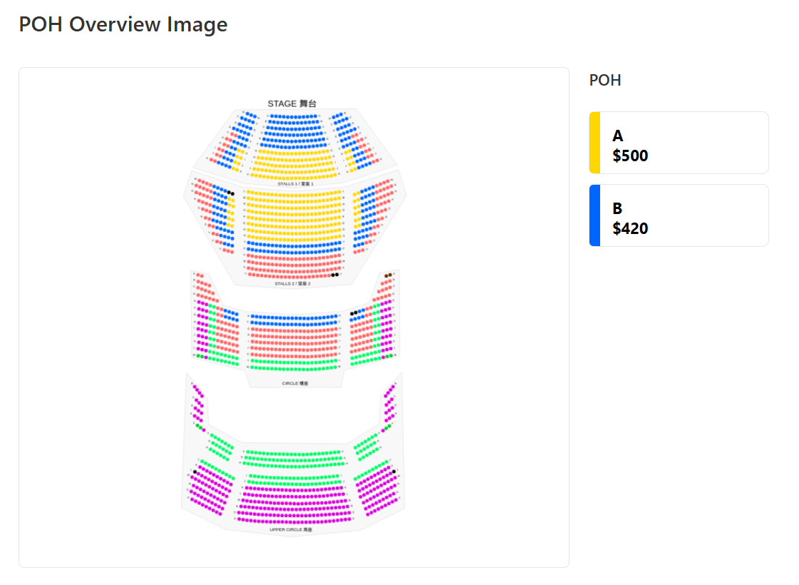Pick the red back rows of Stalls 2

294,265
